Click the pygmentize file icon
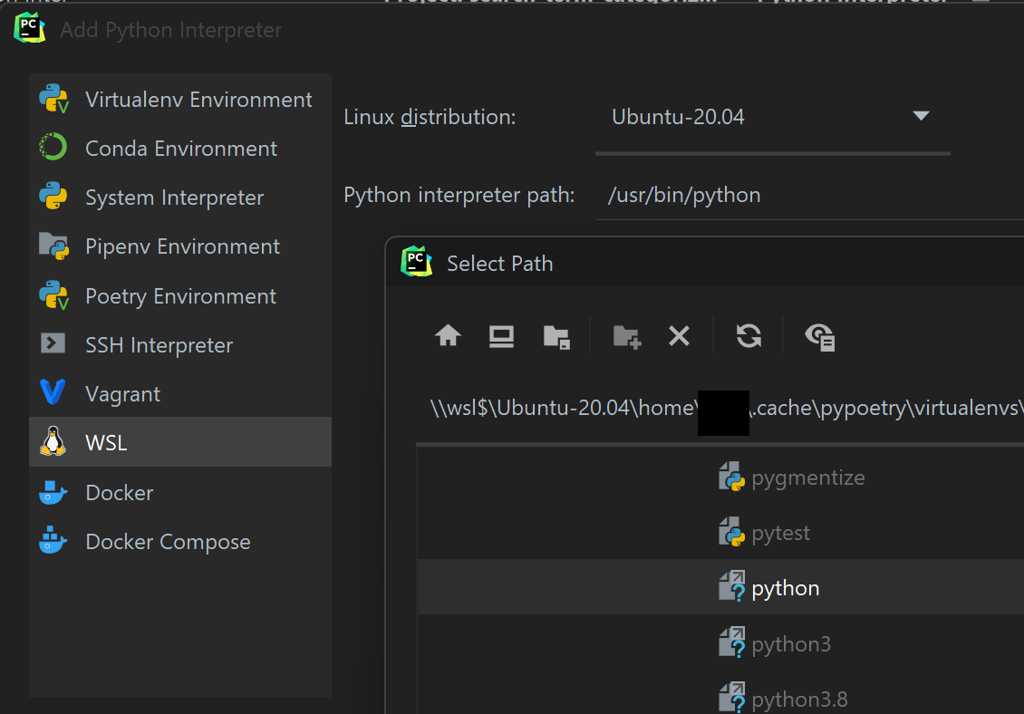The width and height of the screenshot is (1024, 714). pos(732,477)
